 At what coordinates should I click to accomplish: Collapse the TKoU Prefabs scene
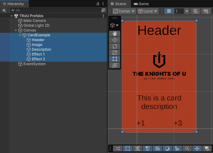(x=11, y=16)
